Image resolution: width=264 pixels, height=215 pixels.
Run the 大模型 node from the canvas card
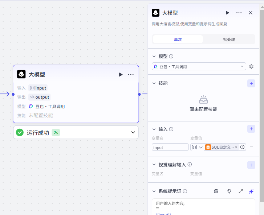point(121,74)
